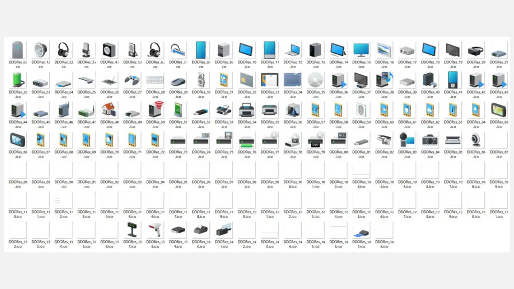The height and width of the screenshot is (289, 514).
Task: Click the DDORes_50 wireless signal server icon
Action: [x=155, y=110]
